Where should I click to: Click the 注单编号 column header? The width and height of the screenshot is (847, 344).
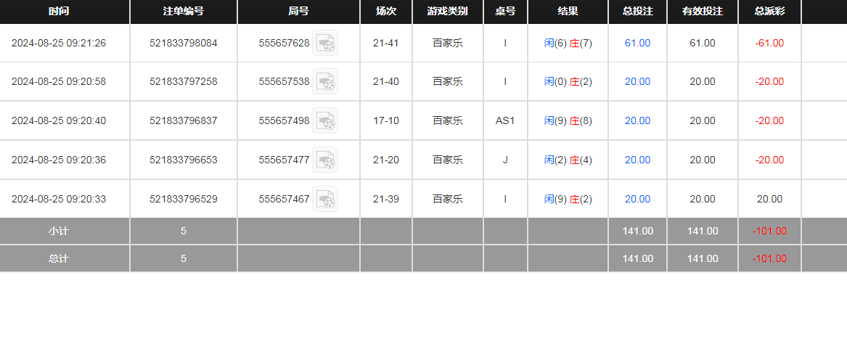click(183, 12)
